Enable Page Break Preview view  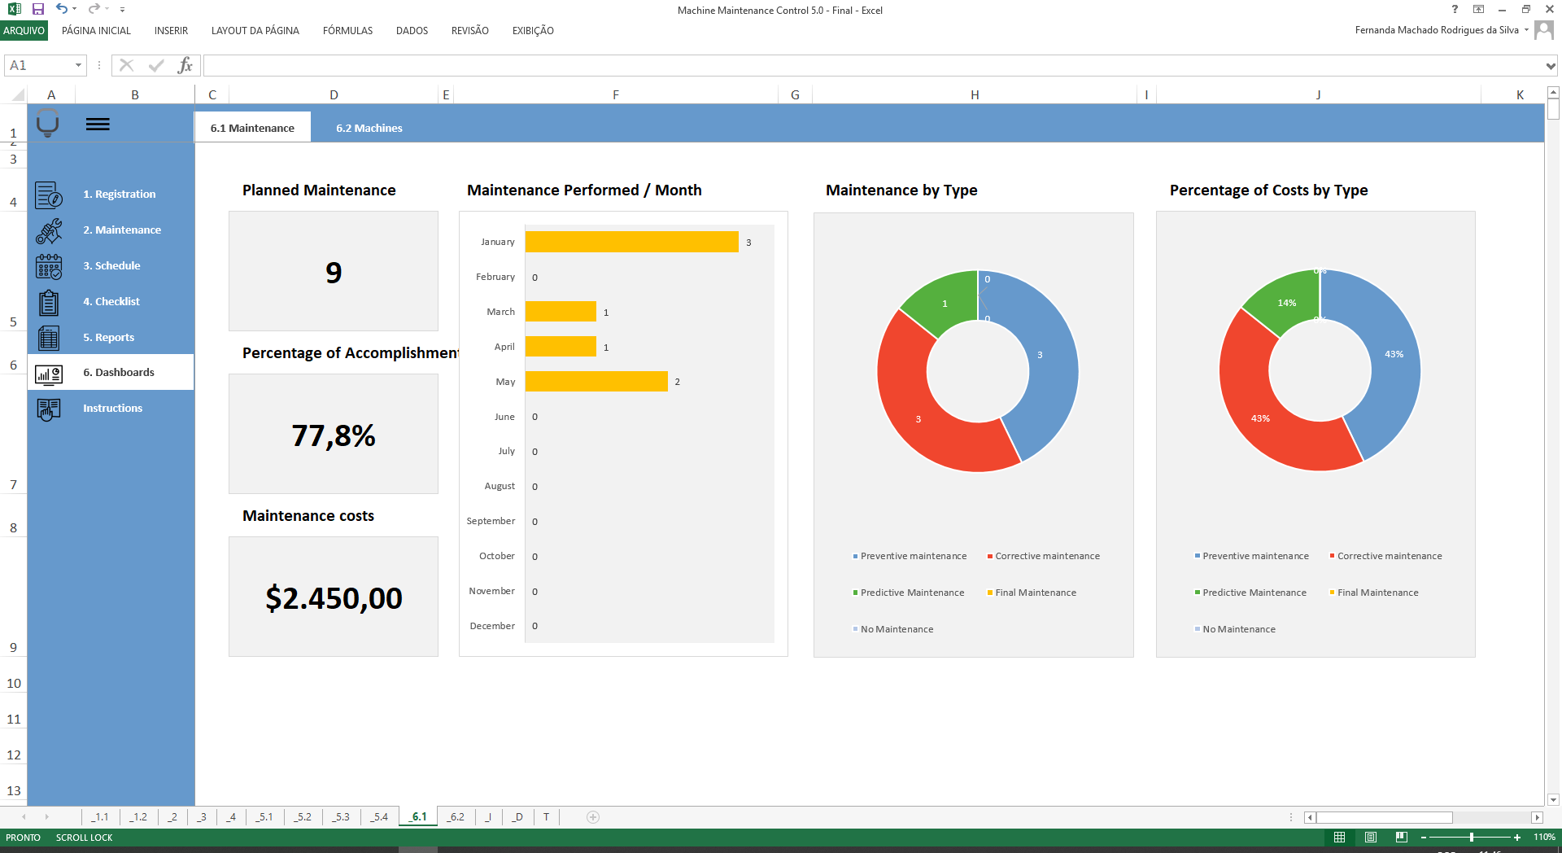[1402, 837]
